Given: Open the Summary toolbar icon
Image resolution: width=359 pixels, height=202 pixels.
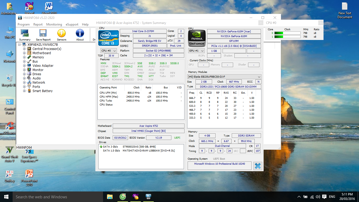Looking at the screenshot, I should 25,35.
